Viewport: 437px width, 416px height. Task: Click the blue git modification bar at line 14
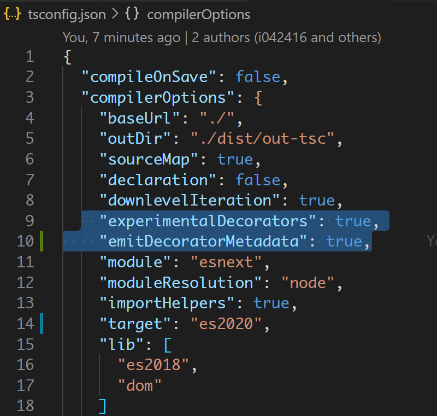click(42, 323)
